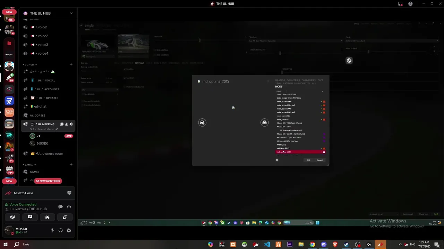Open noise suppression options beside Voice Connected
The image size is (444, 249).
point(60,207)
